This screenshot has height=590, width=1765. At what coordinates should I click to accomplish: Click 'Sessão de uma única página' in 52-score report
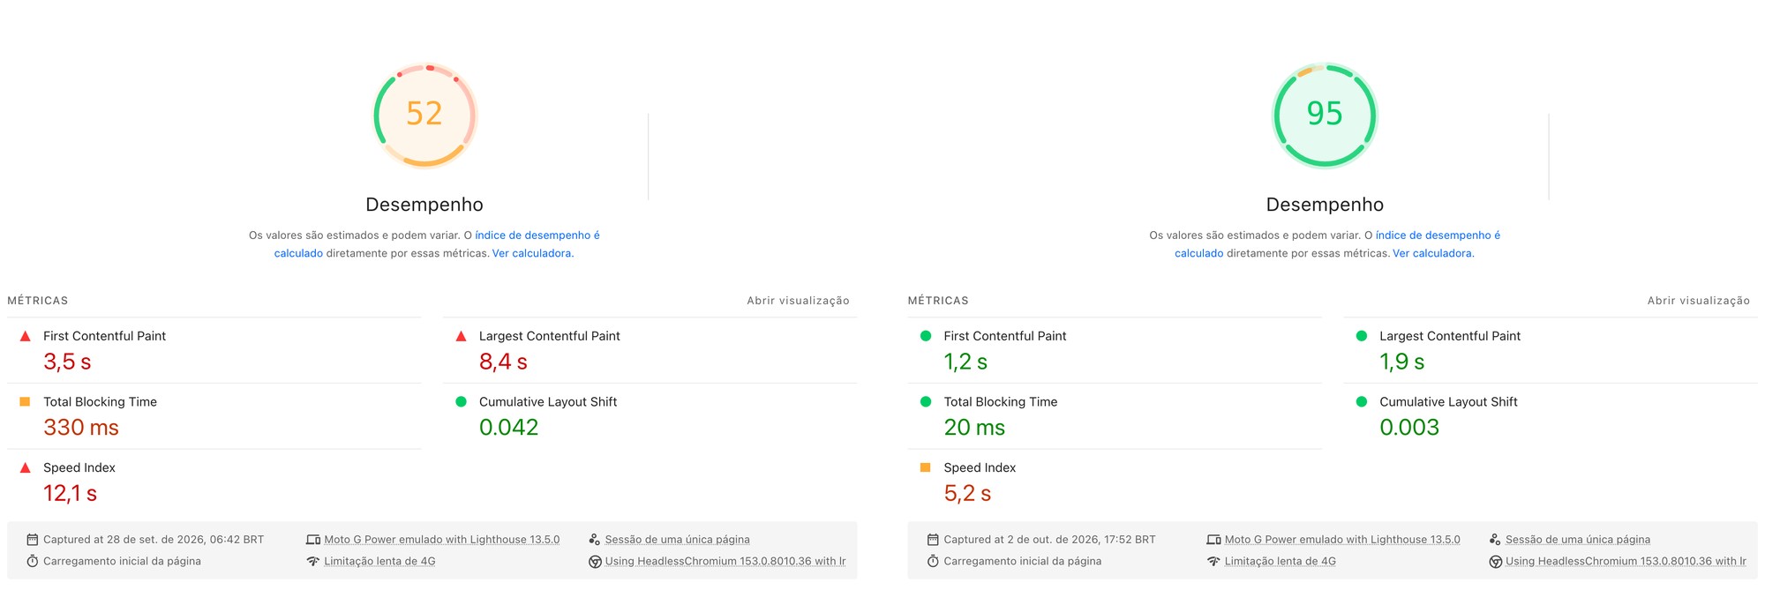point(678,540)
